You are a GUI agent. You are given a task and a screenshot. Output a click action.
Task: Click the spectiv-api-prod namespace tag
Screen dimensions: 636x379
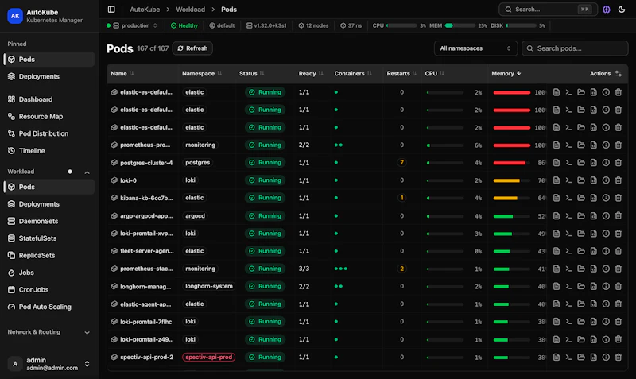click(x=209, y=357)
